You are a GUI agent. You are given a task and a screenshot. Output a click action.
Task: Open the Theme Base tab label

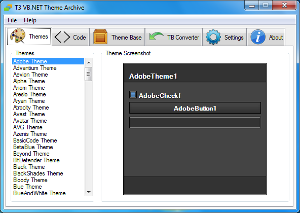coord(127,38)
